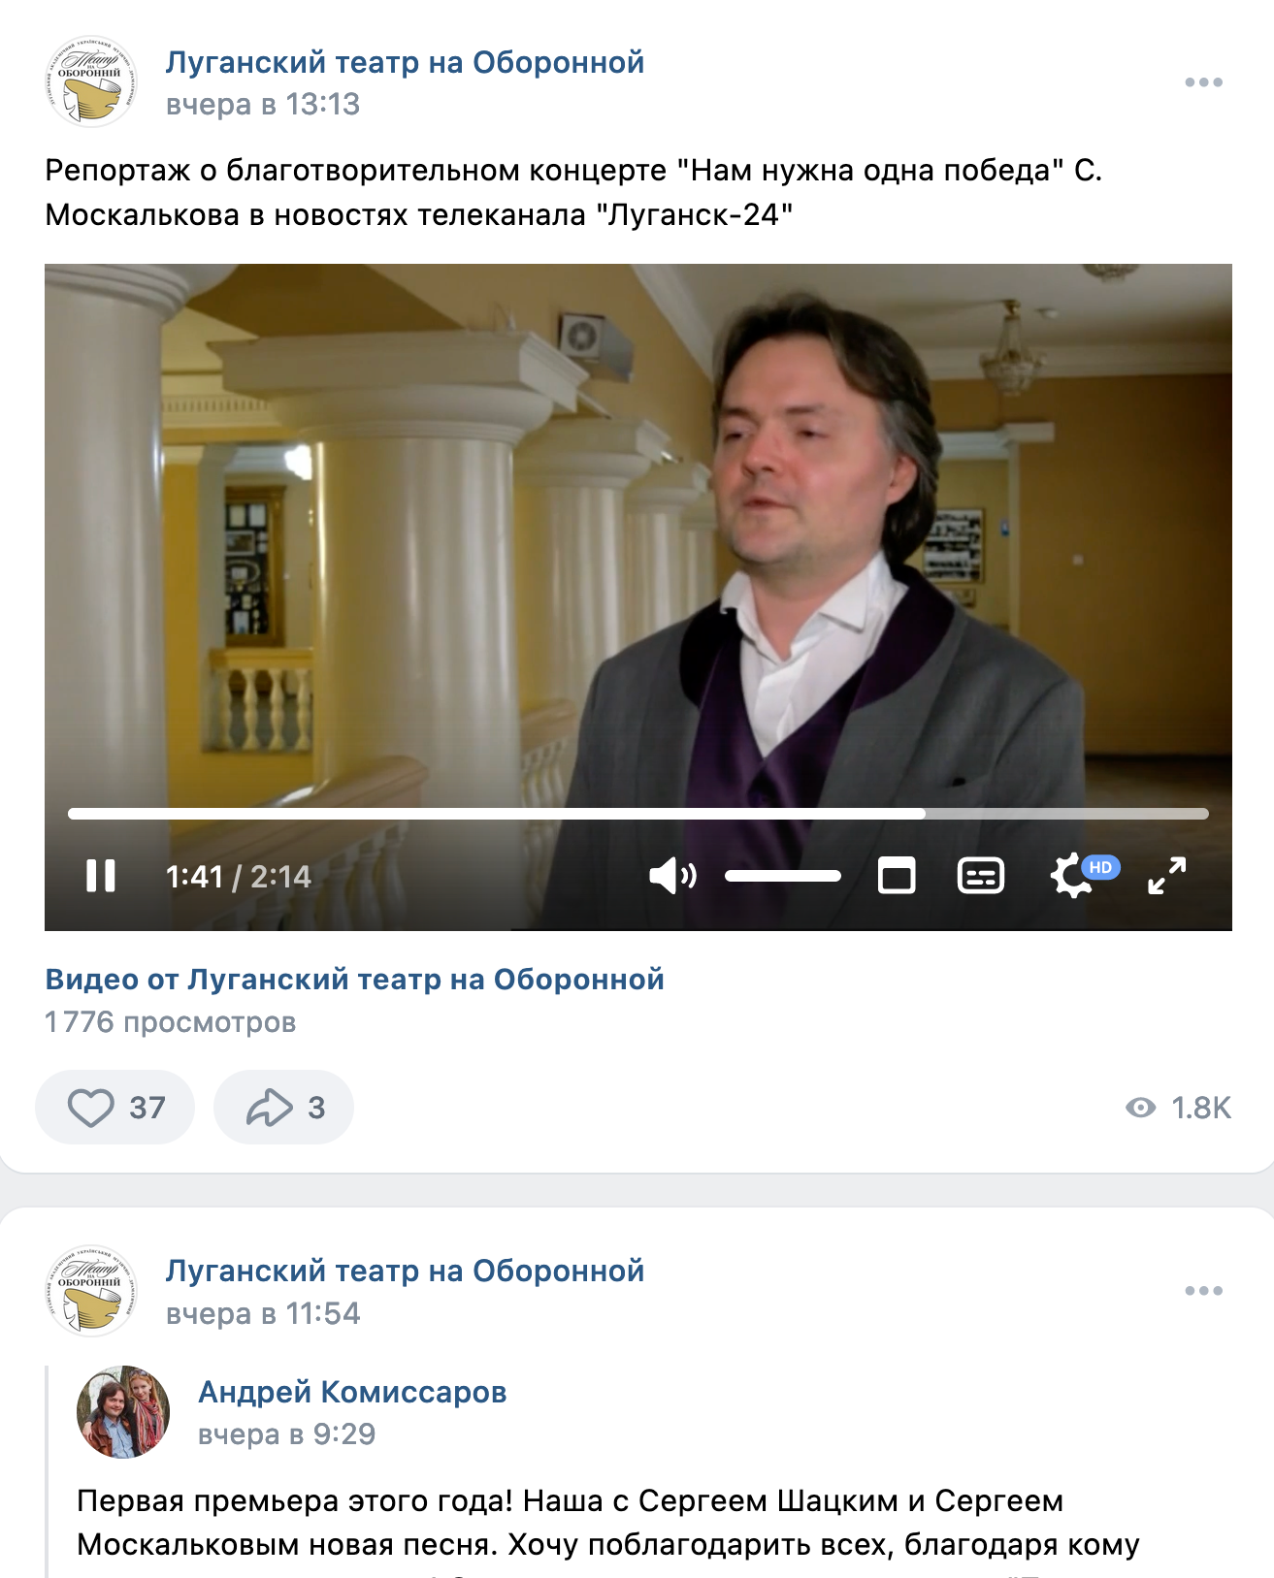Open the first post's three-dot menu
Viewport: 1274px width, 1578px height.
click(1203, 82)
